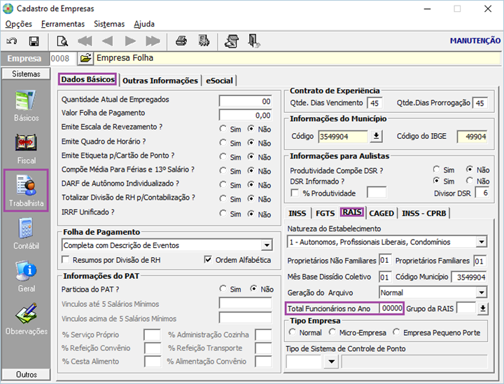Image resolution: width=504 pixels, height=384 pixels.
Task: Open the Opções menu
Action: (x=19, y=24)
